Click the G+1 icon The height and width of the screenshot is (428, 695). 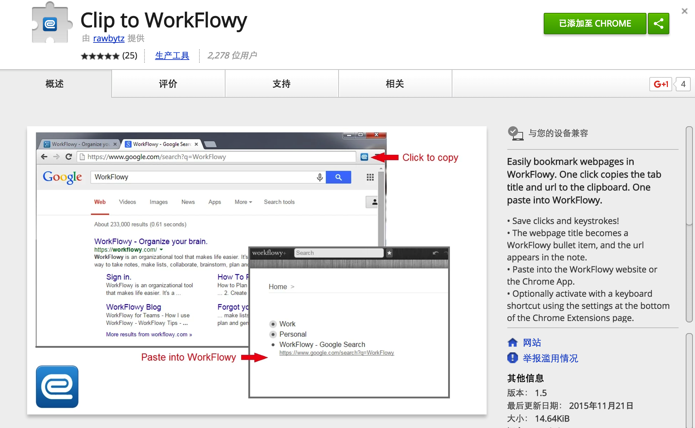(x=660, y=84)
